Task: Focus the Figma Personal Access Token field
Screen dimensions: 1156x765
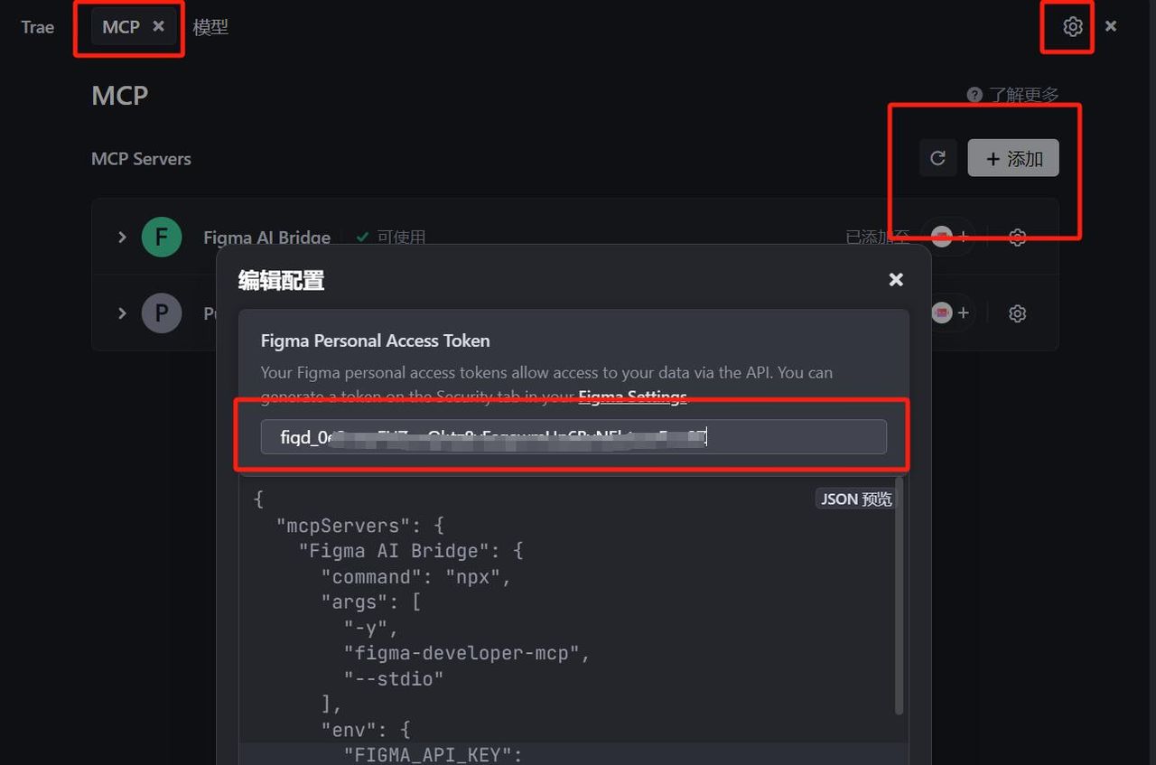Action: click(573, 437)
